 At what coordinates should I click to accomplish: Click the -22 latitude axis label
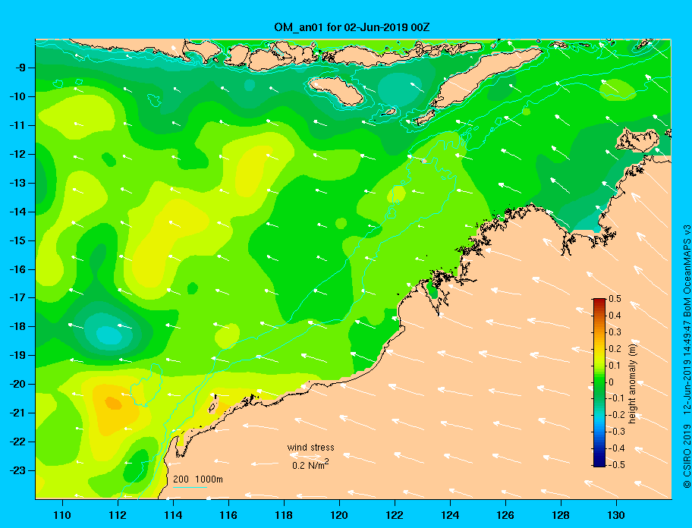coord(17,442)
